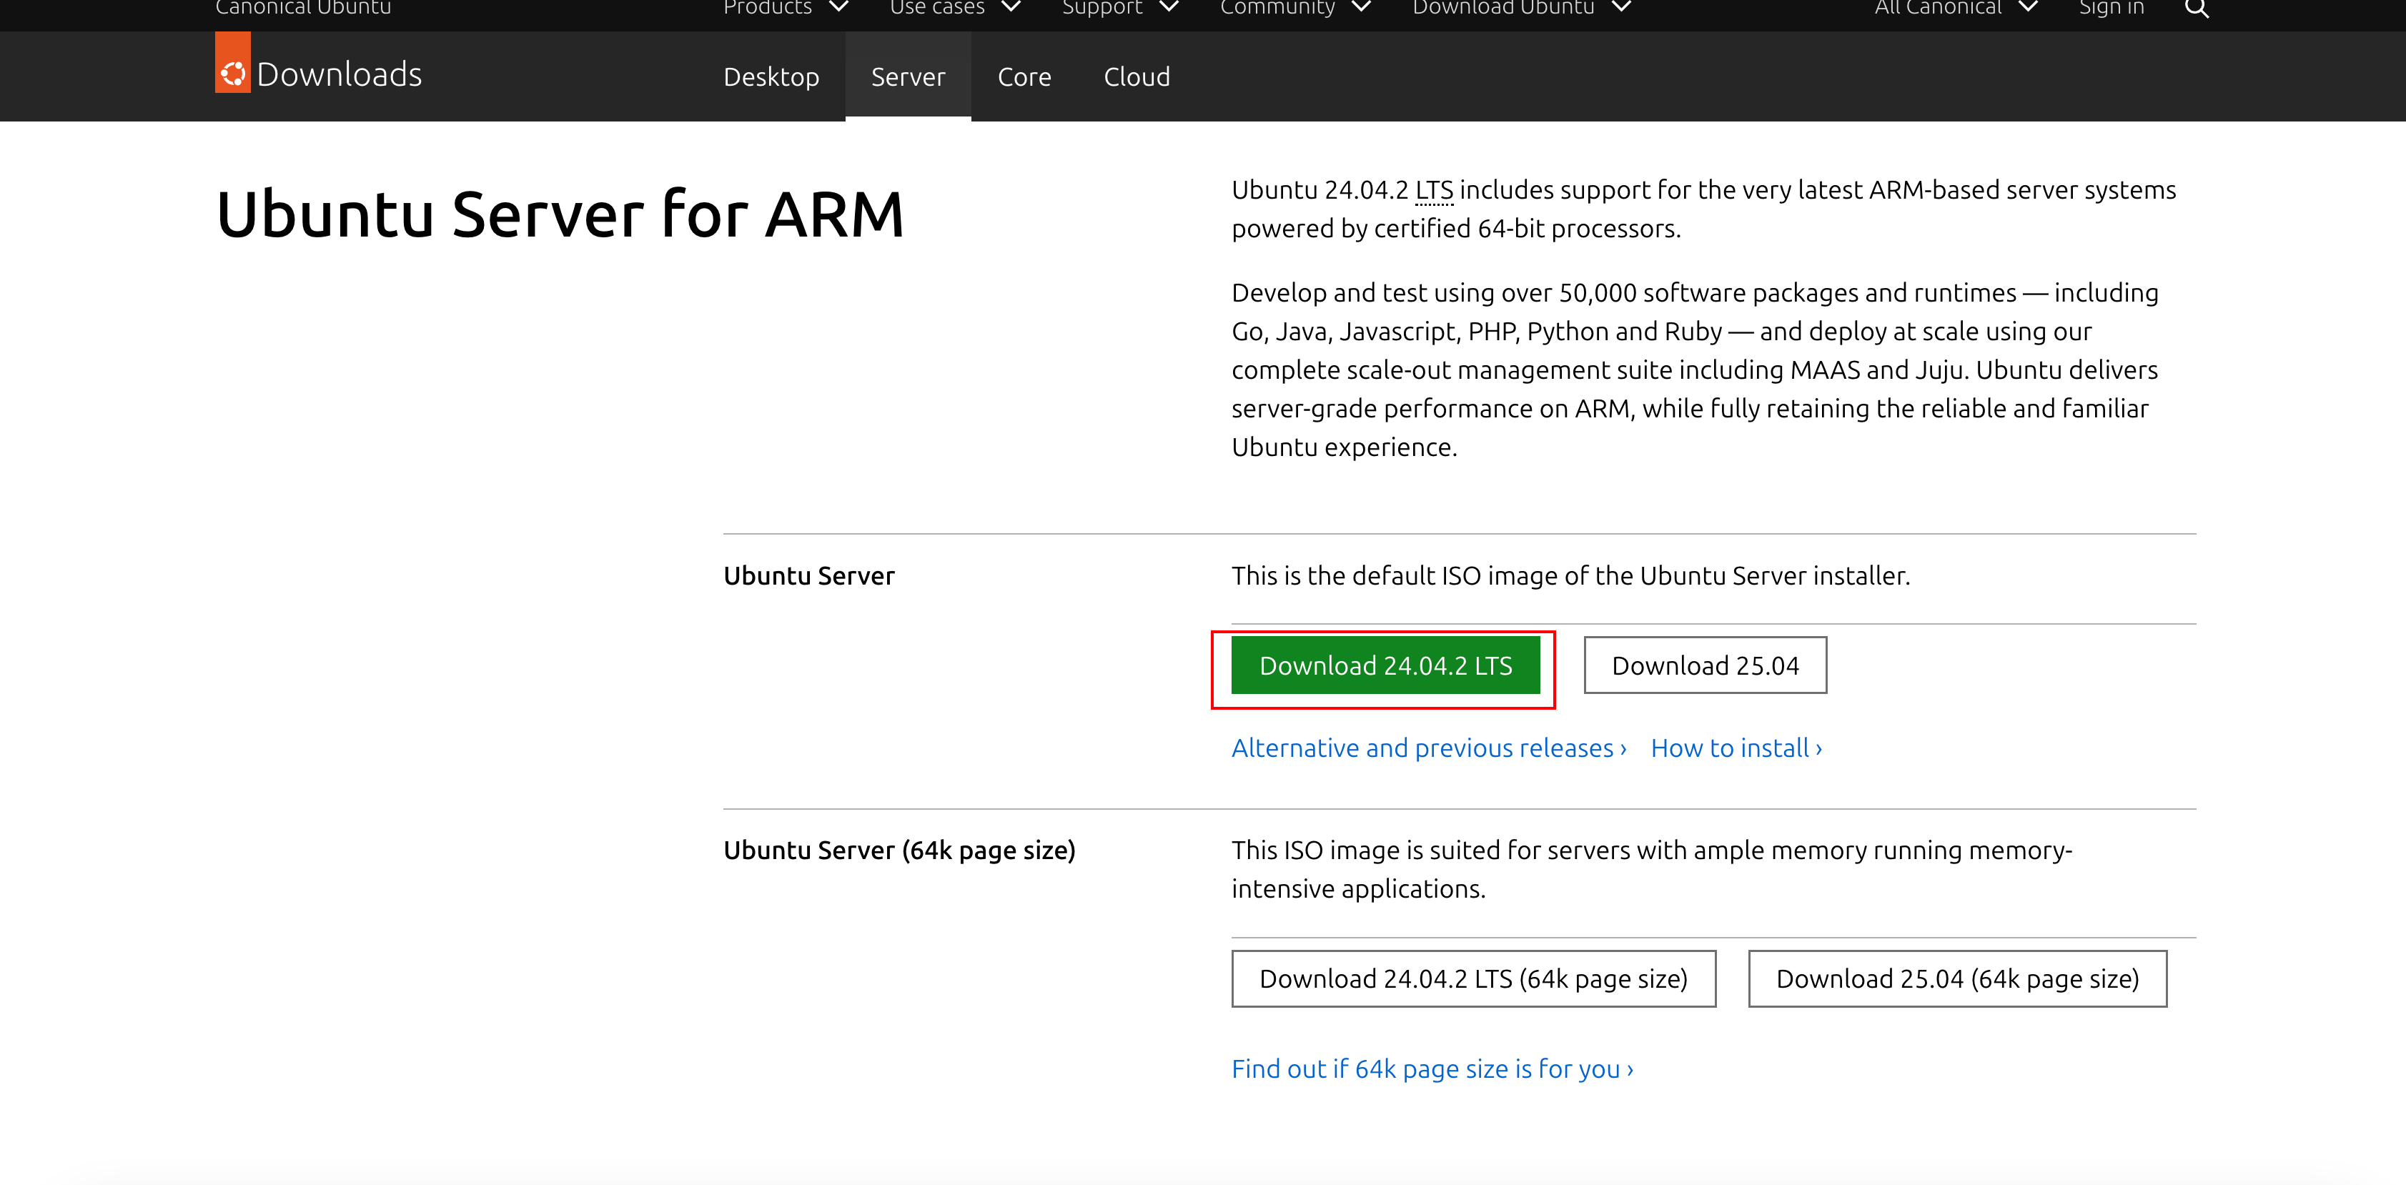The height and width of the screenshot is (1185, 2406).
Task: Open the Products menu label
Action: 767,7
